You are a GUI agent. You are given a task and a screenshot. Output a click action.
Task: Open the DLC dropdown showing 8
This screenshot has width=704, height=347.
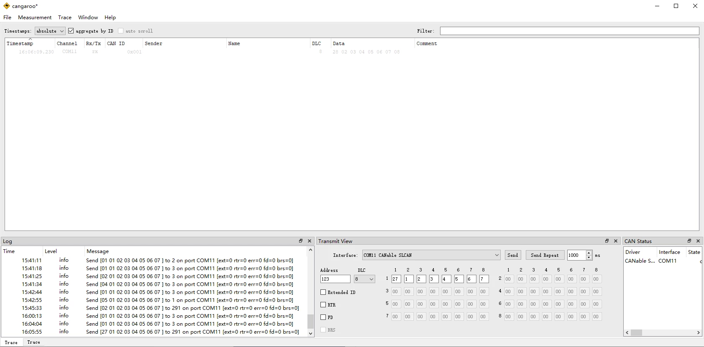tap(364, 279)
